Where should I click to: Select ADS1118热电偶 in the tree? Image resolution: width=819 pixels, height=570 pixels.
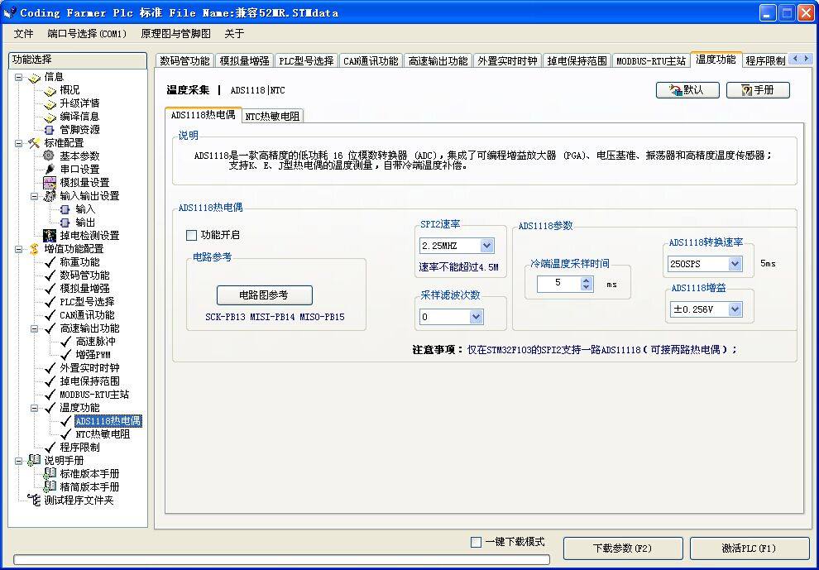(108, 421)
